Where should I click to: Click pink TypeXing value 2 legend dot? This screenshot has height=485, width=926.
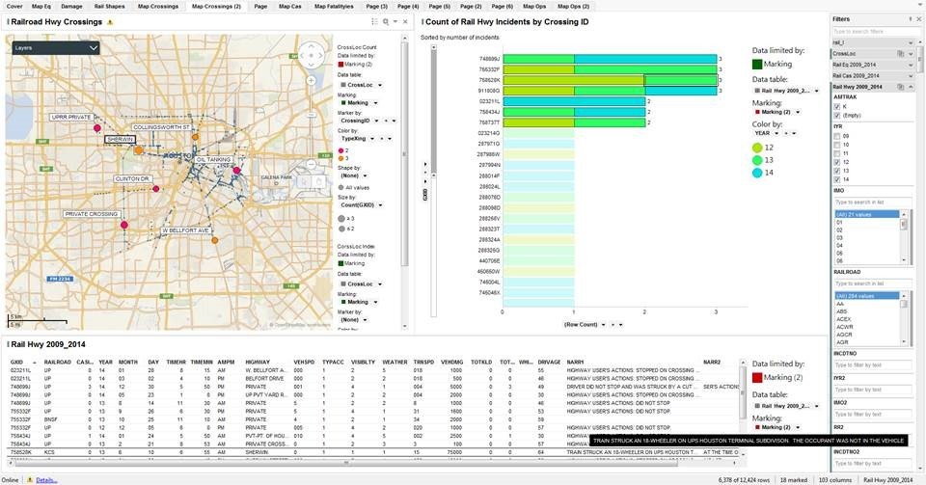(x=340, y=150)
